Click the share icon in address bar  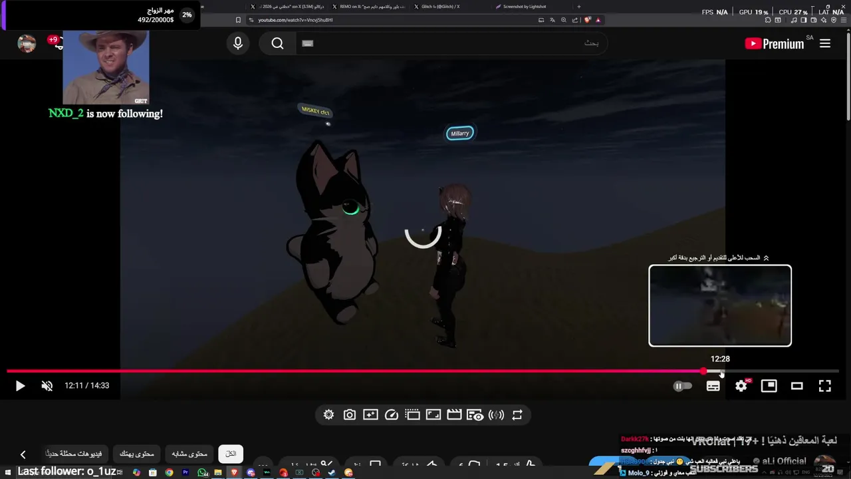click(575, 20)
